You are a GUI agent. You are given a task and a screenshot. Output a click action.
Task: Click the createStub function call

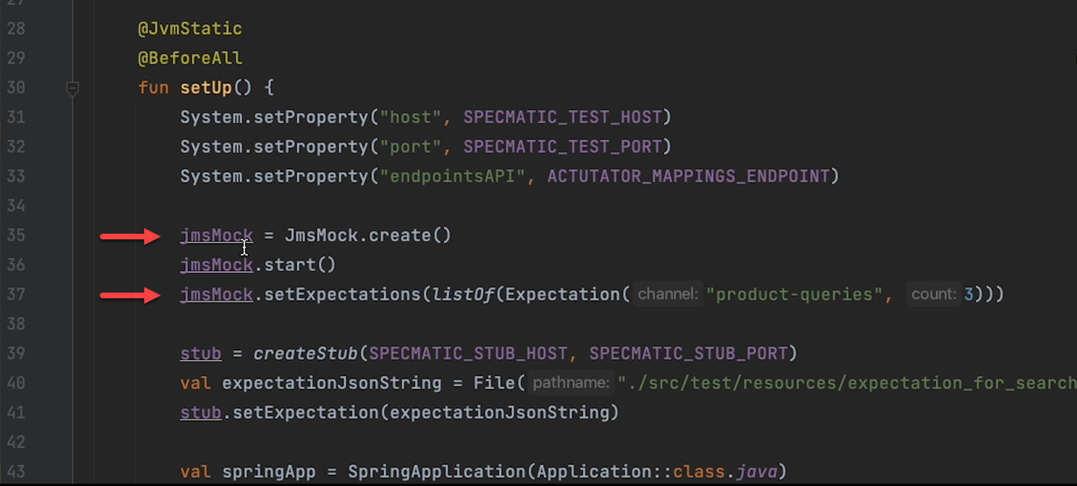point(305,354)
